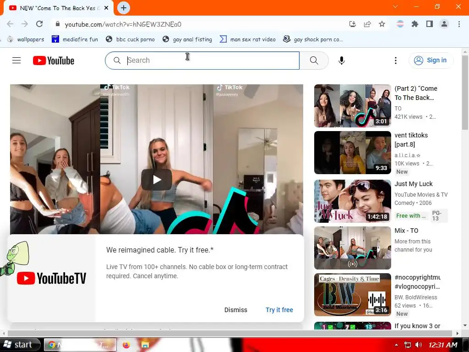Screen dimensions: 469x352
Task: Open the Extensions puzzle icon
Action: 414,24
